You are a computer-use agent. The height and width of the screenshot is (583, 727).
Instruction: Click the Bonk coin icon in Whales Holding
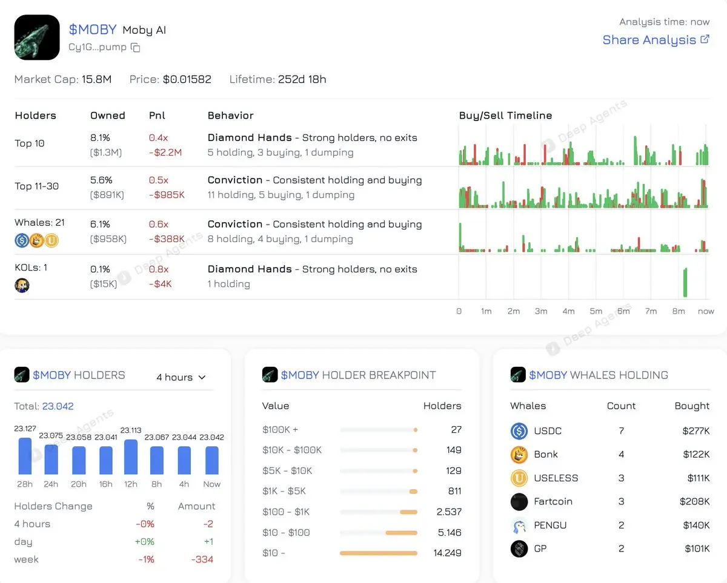pos(519,455)
